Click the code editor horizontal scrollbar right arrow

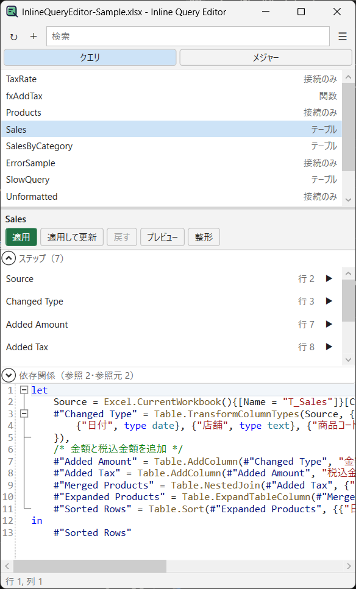pyautogui.click(x=349, y=566)
